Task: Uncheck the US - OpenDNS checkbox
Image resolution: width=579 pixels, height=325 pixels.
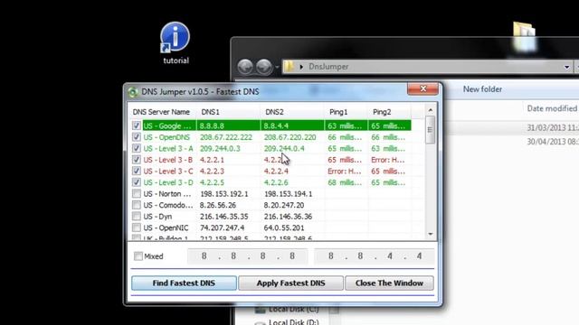Action: [x=137, y=137]
